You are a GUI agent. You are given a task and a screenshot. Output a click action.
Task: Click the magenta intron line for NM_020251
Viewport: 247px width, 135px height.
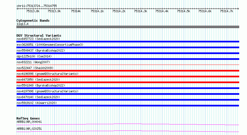click(128, 131)
